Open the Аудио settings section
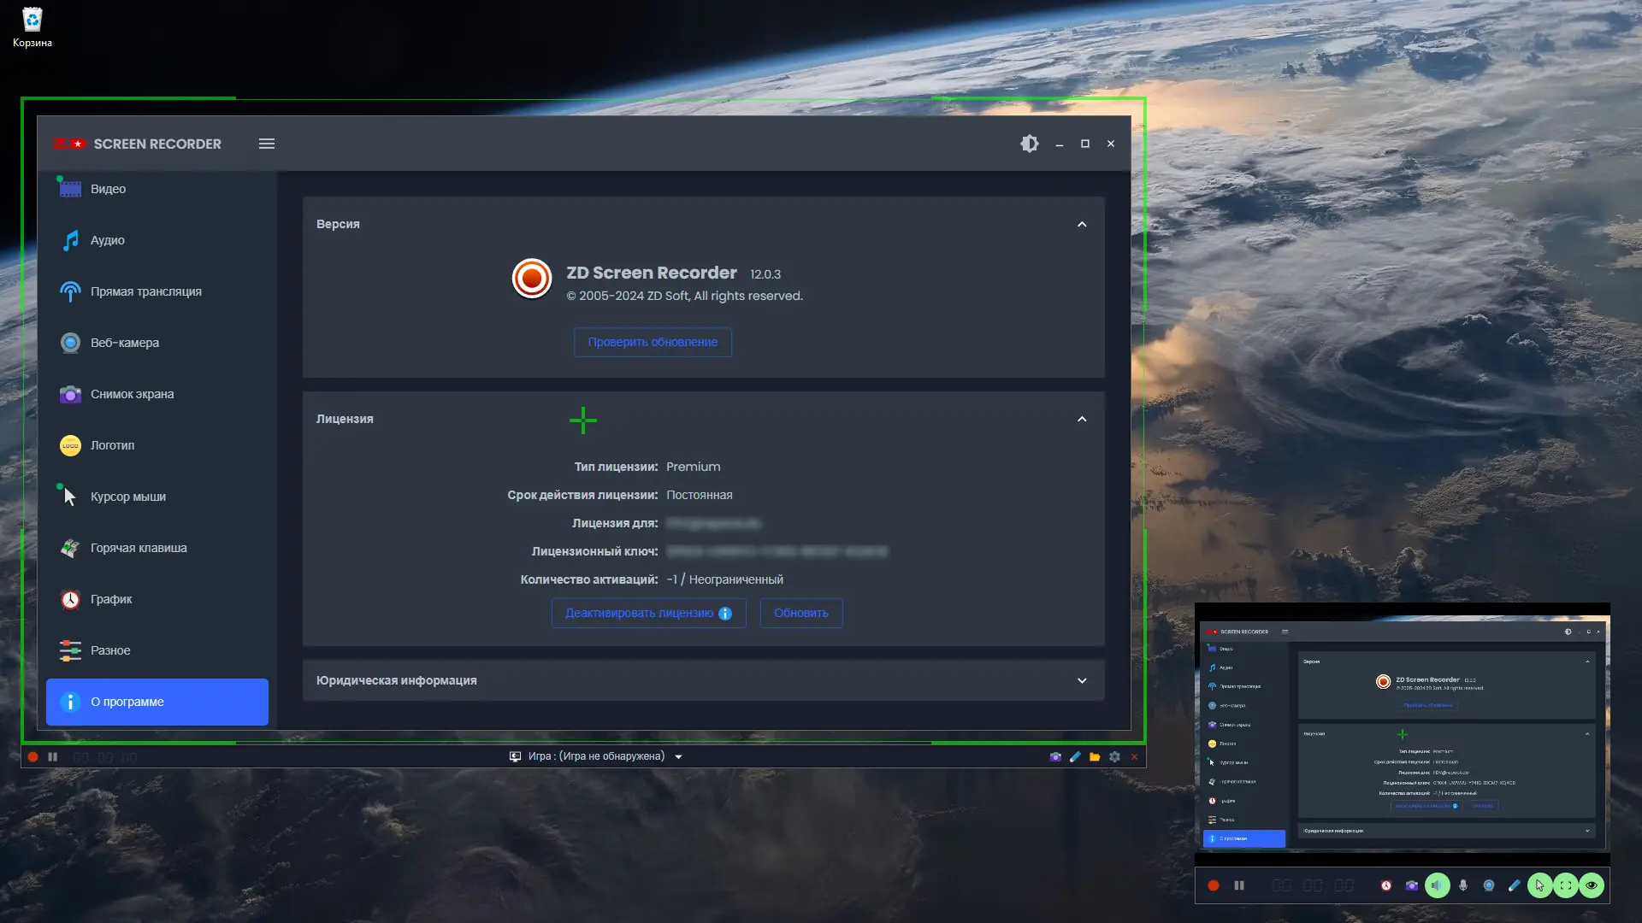Viewport: 1642px width, 923px height. click(108, 240)
